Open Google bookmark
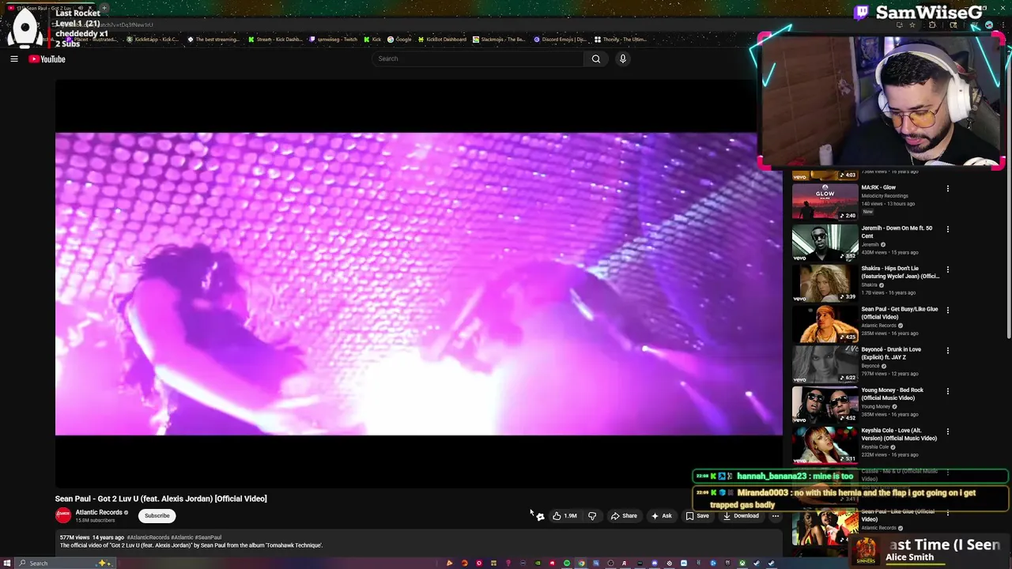Screen dimensions: 1012x569 click(399, 40)
